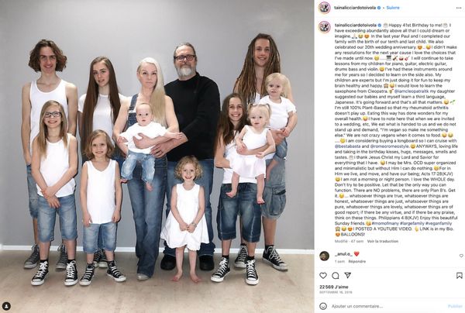Save post with the bookmark icon
The image size is (465, 313).
(x=459, y=276)
